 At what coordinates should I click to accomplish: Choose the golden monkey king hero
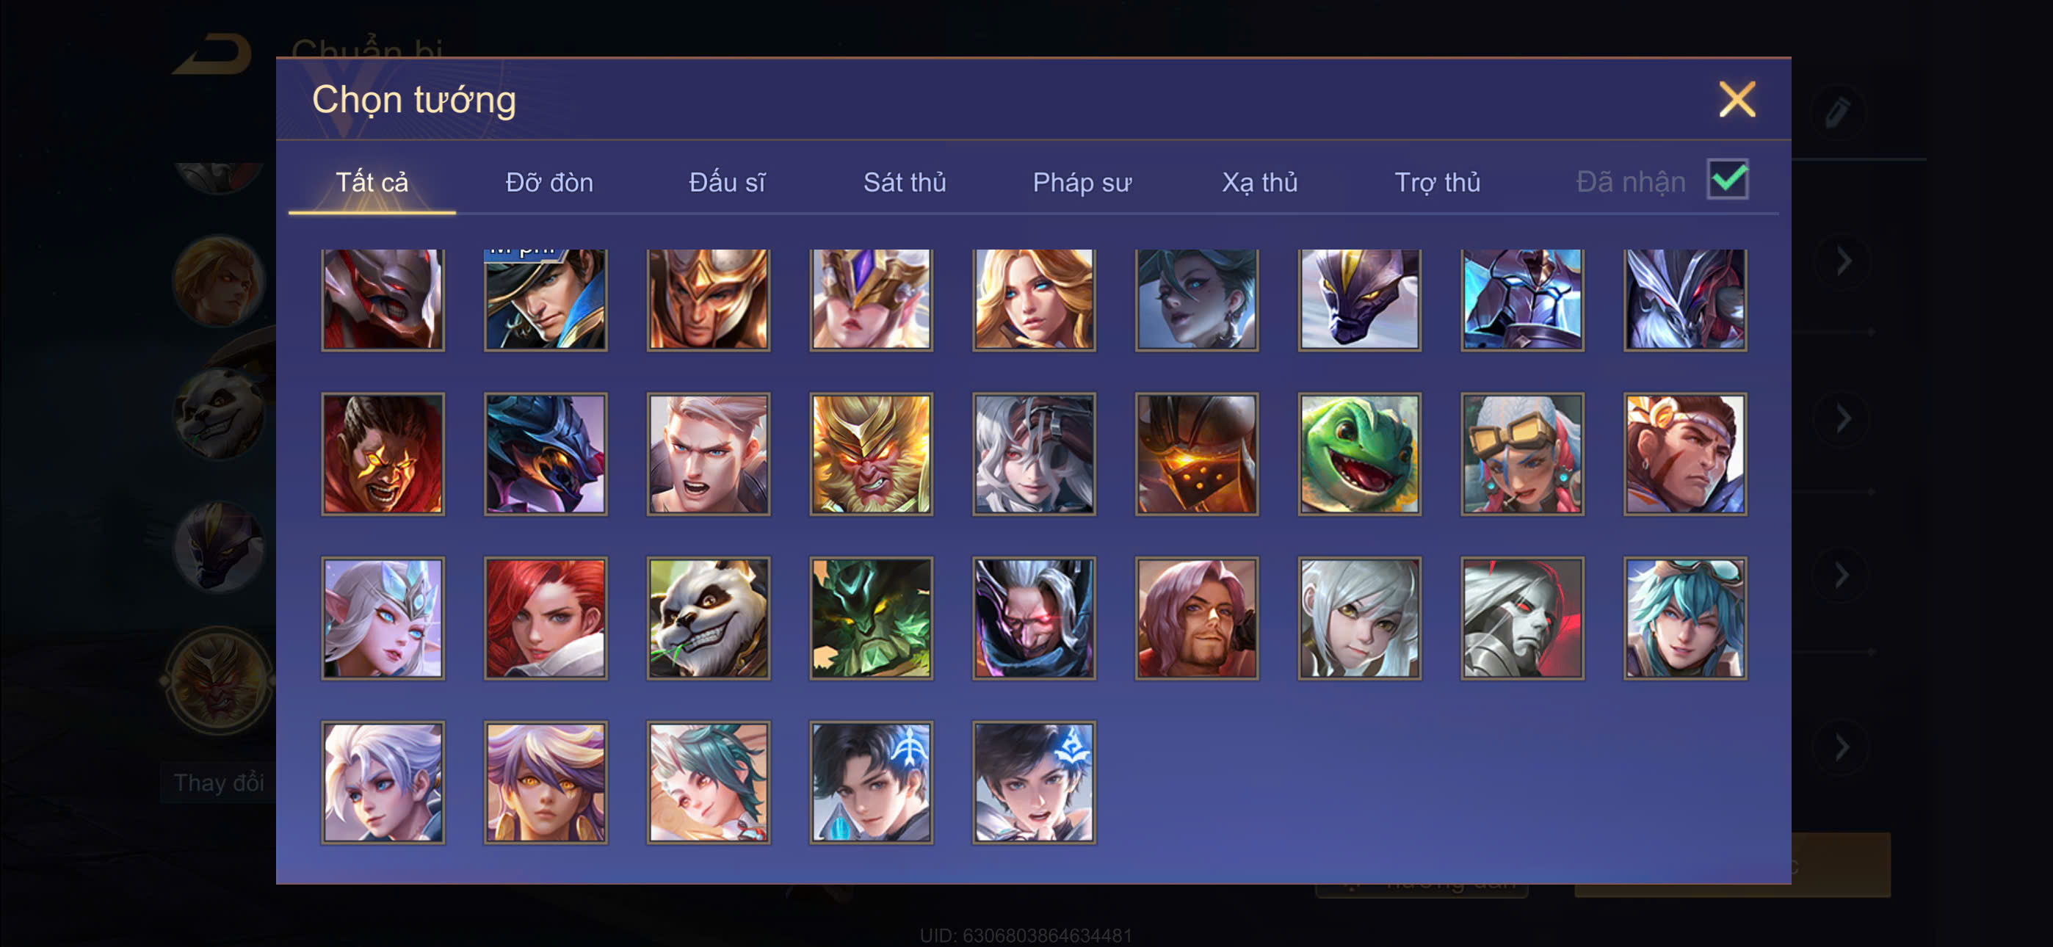(x=871, y=454)
